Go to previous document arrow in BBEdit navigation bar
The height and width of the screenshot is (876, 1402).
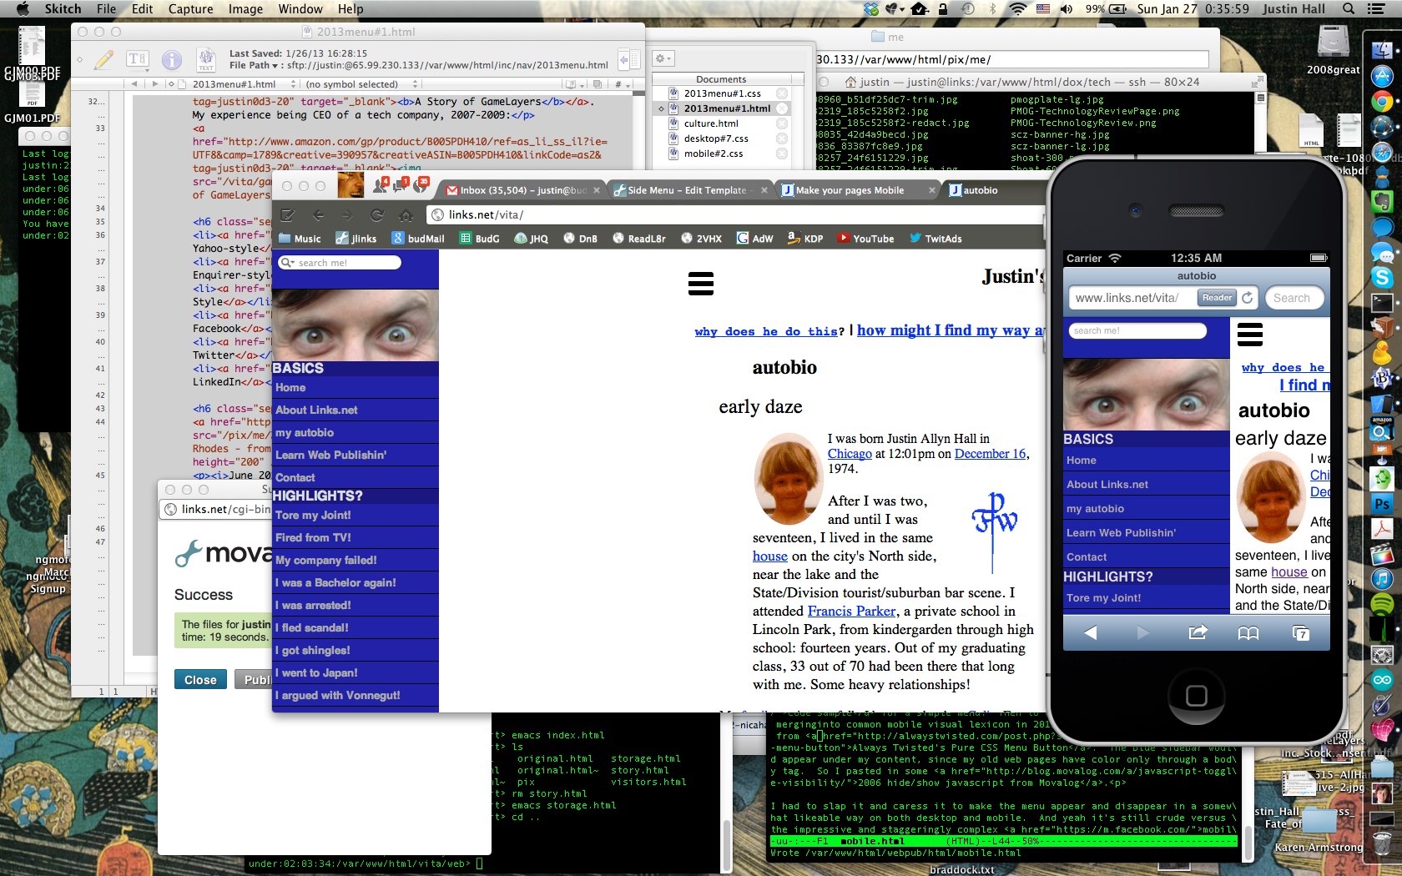click(x=134, y=84)
